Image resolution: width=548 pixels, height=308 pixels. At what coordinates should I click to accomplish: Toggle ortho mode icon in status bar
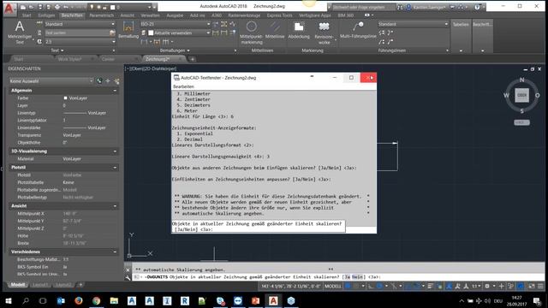coord(371,286)
